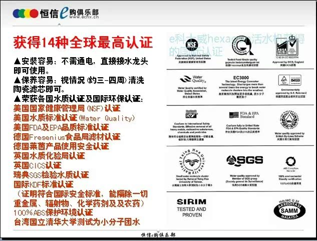317x241 pixels.
Task: Click the bullet line ▲保养容易
Action: (x=79, y=85)
